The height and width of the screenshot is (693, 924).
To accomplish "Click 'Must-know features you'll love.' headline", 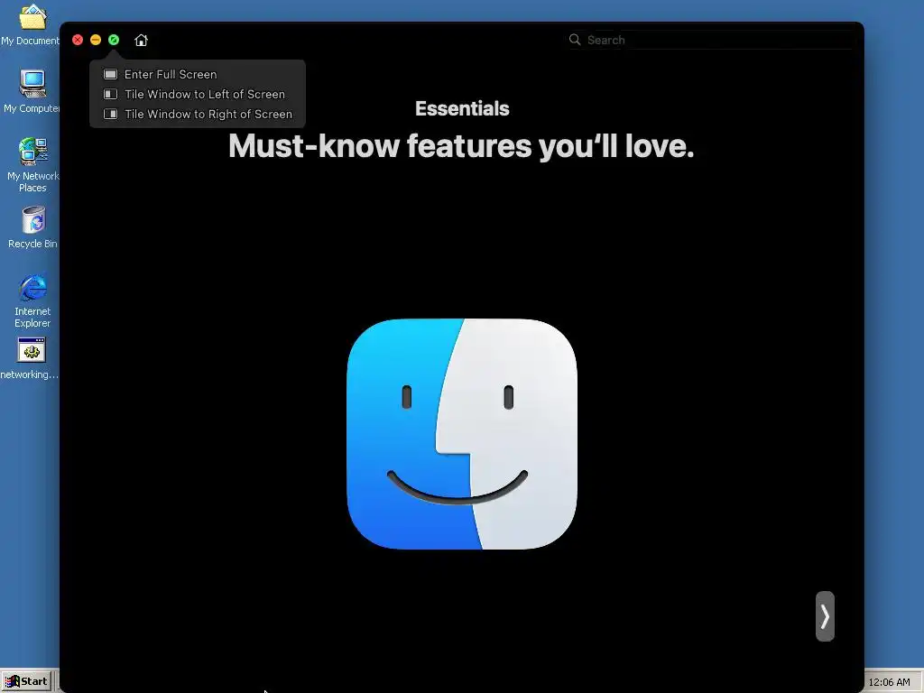I will (461, 145).
